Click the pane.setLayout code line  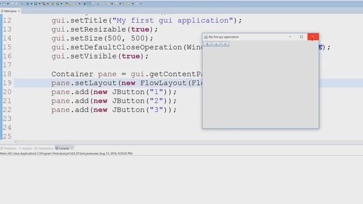pyautogui.click(x=126, y=83)
